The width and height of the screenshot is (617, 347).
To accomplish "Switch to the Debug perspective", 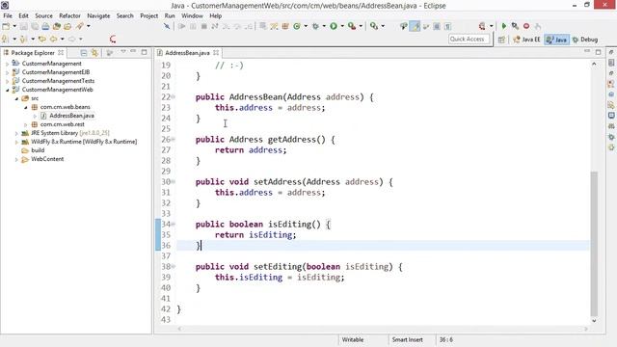I will coord(585,40).
